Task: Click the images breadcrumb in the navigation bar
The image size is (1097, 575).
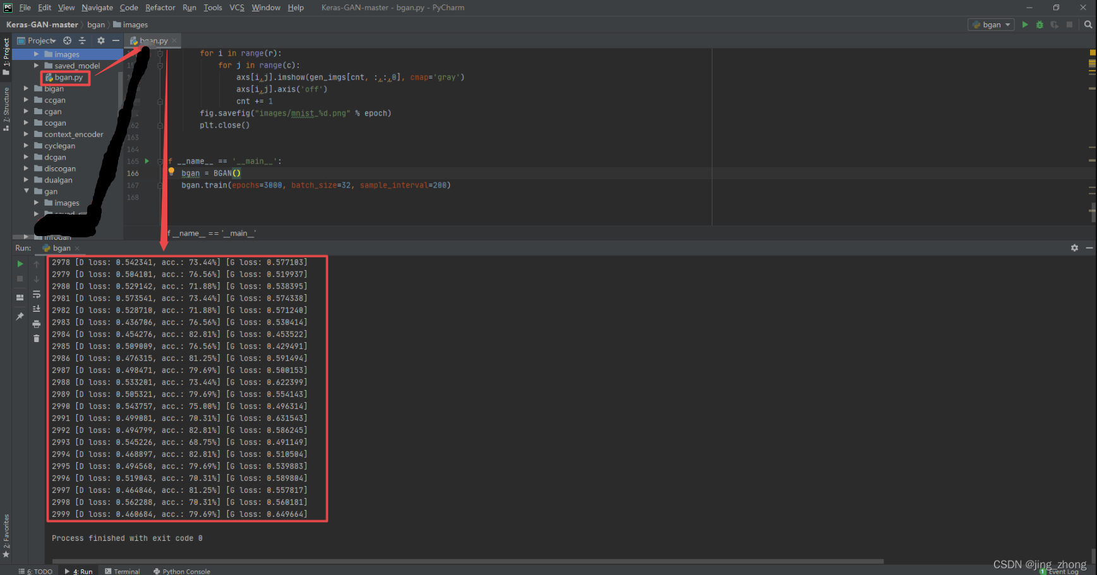Action: pos(131,25)
